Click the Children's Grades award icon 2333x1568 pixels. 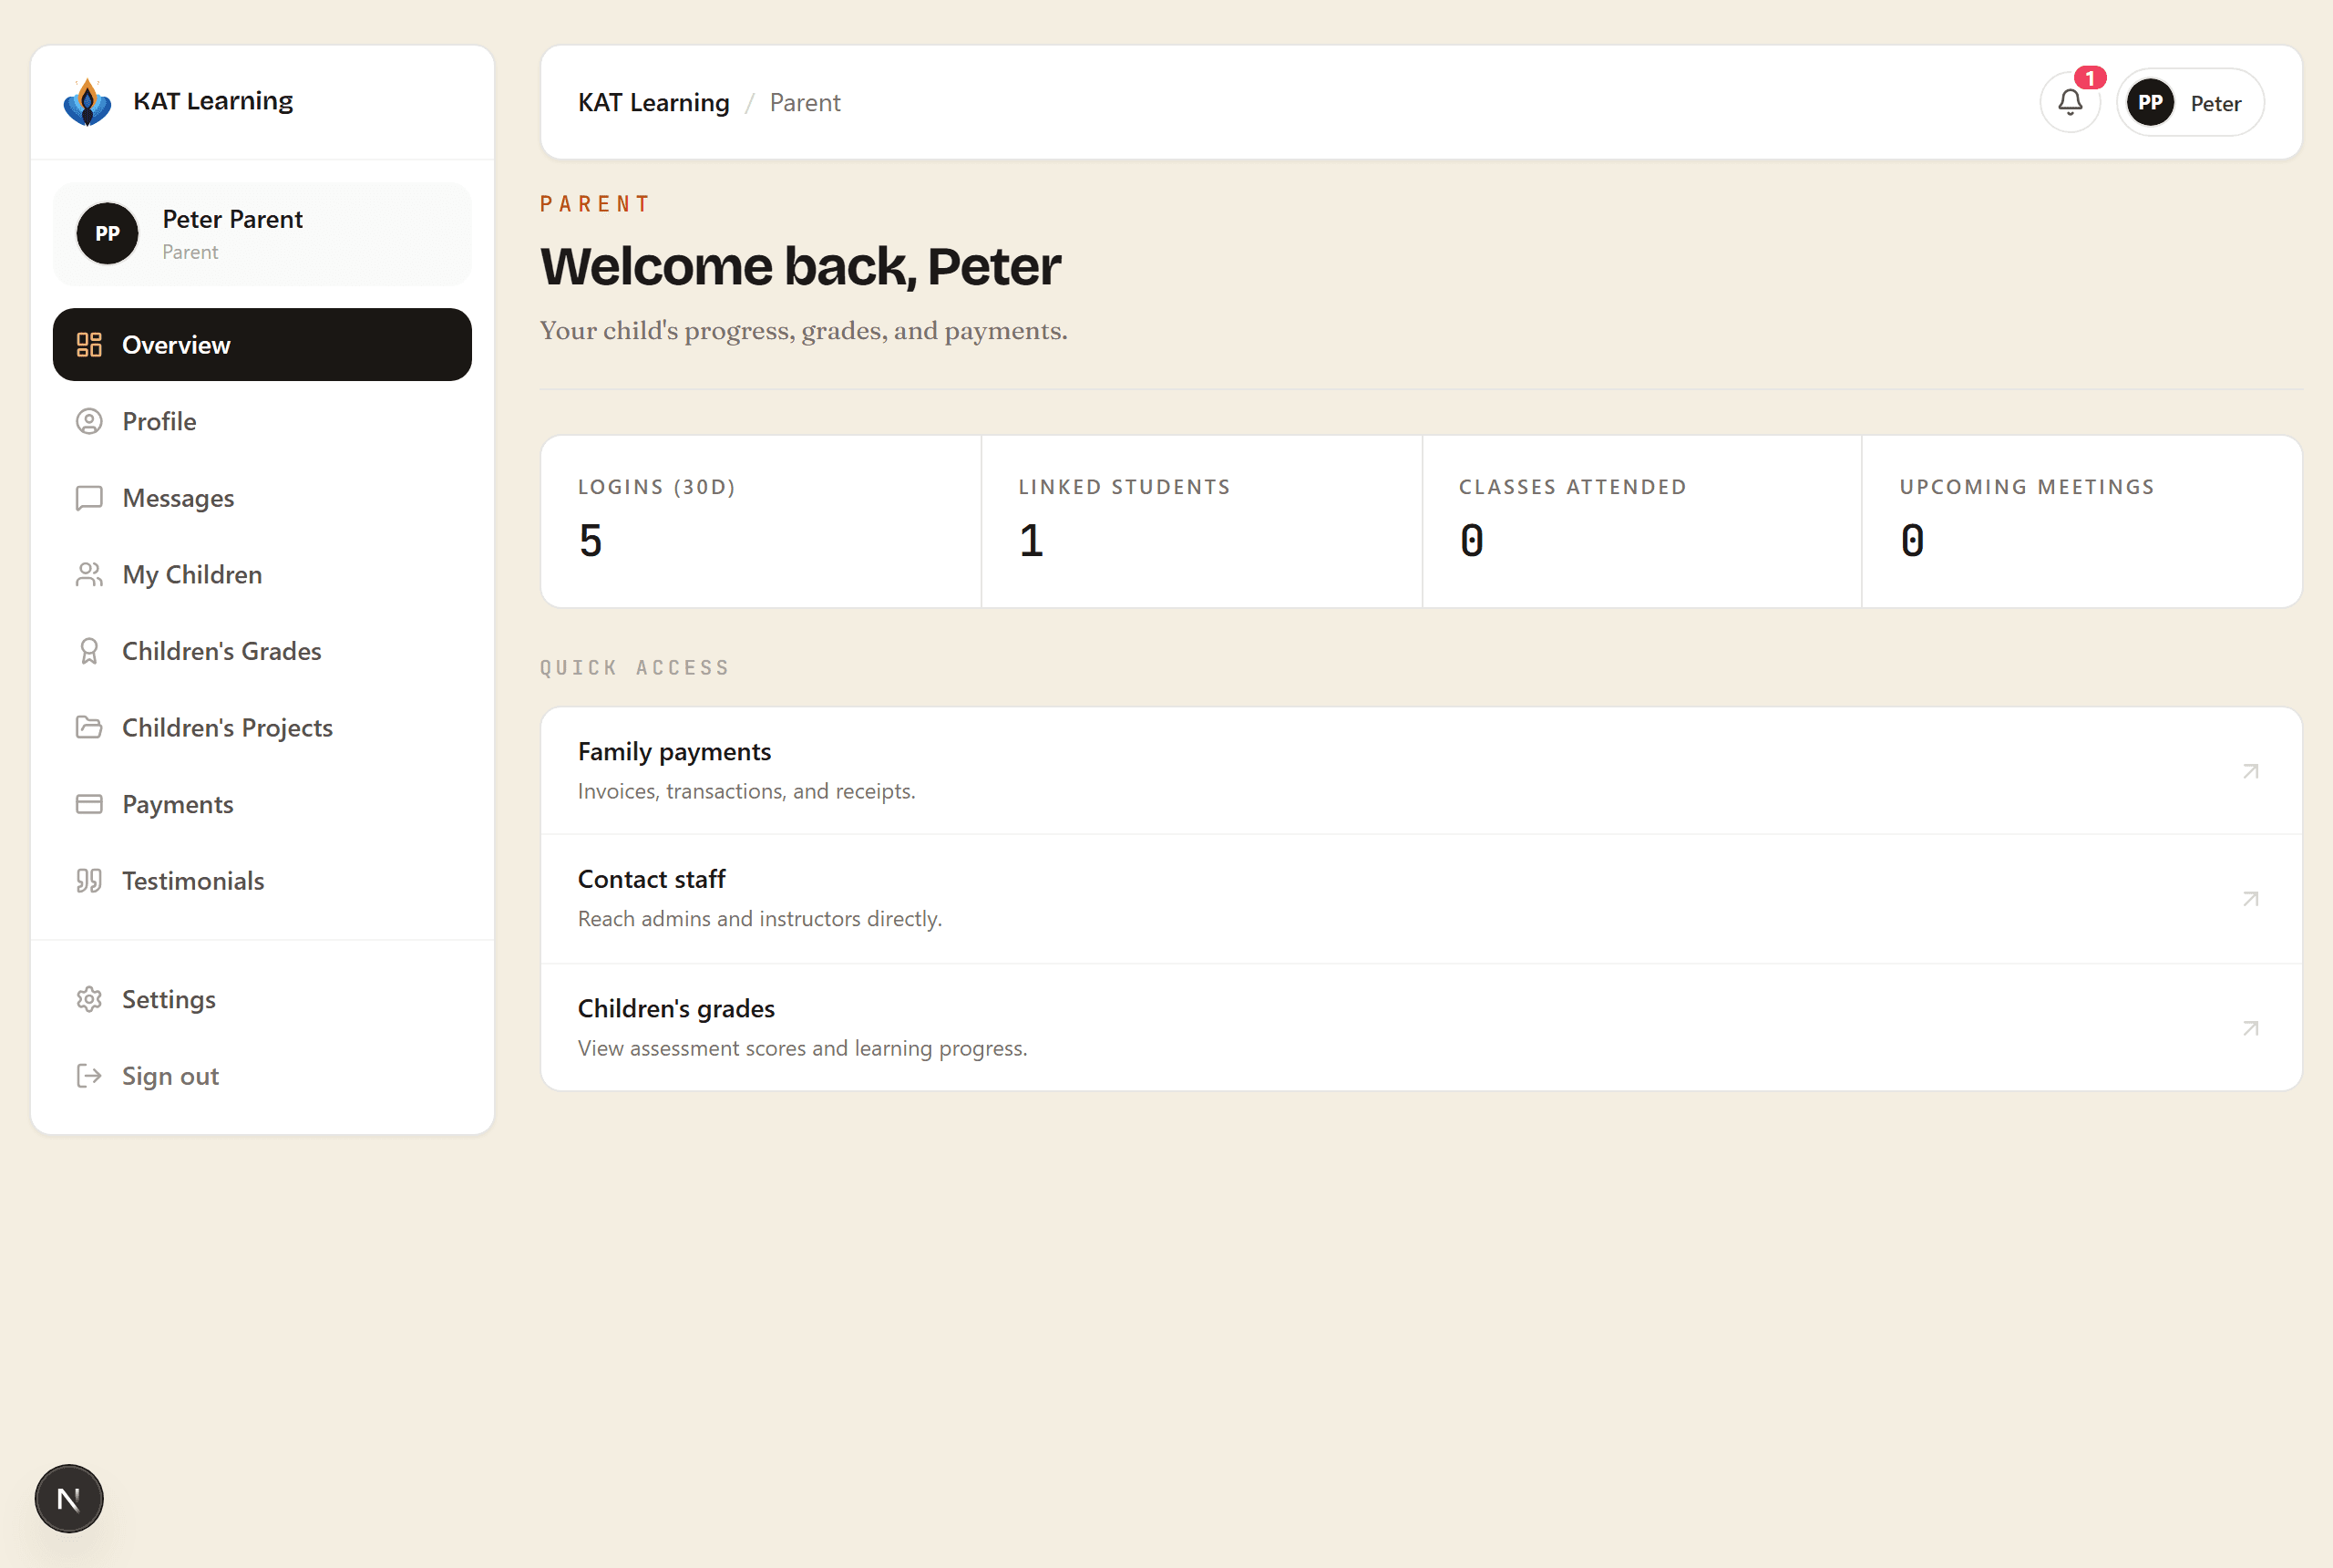[89, 651]
